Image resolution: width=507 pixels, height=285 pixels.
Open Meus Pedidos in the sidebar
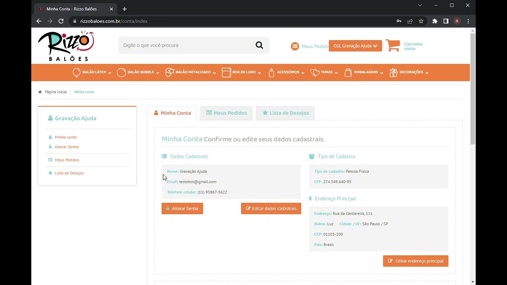67,160
